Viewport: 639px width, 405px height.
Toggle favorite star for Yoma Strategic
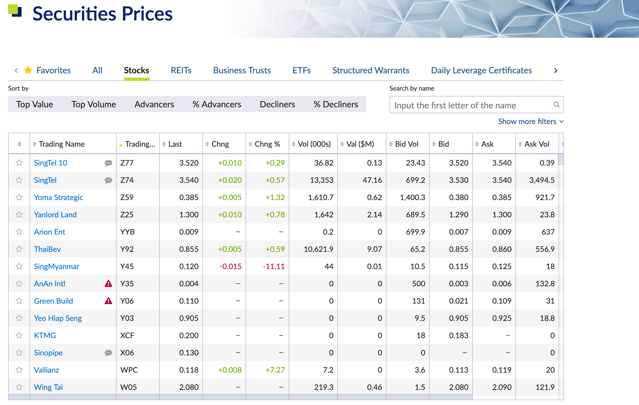tap(19, 197)
